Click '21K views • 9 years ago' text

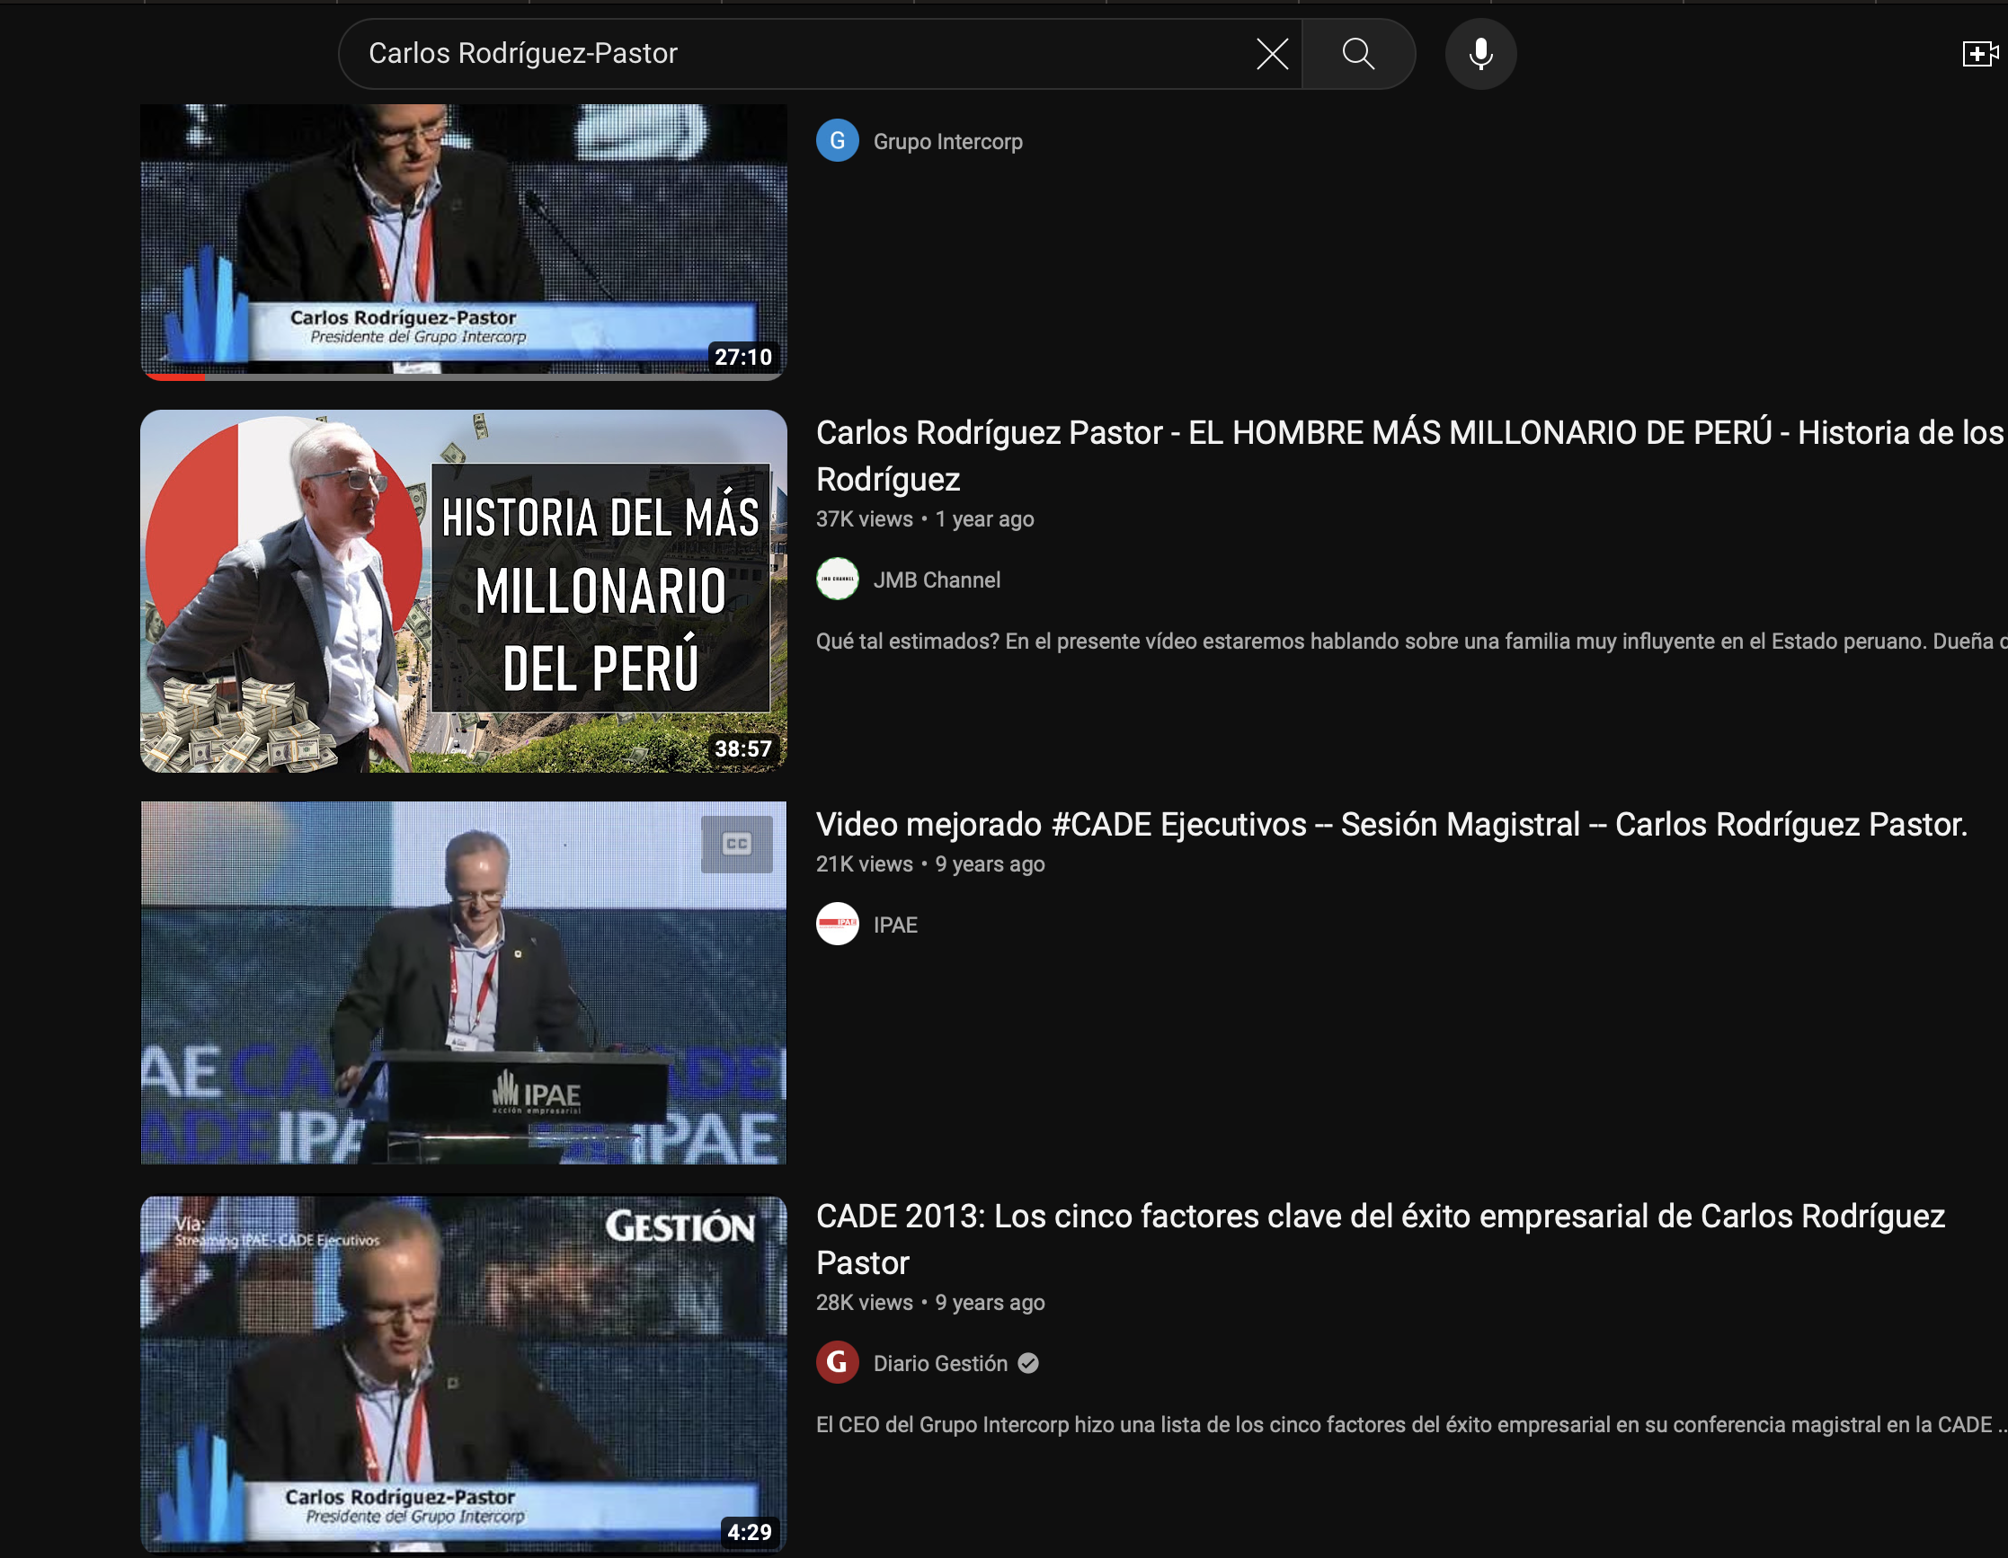click(930, 864)
